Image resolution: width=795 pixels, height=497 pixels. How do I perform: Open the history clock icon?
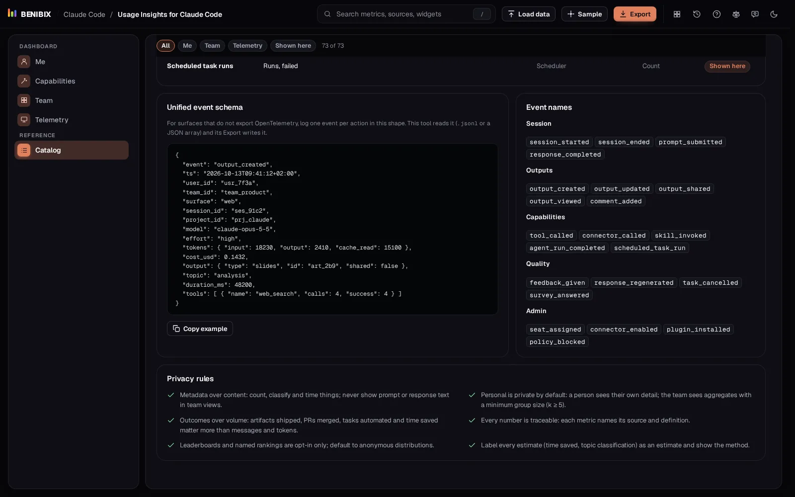697,14
